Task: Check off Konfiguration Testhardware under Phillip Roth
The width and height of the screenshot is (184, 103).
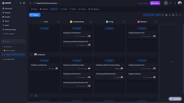Action: (x=77, y=77)
